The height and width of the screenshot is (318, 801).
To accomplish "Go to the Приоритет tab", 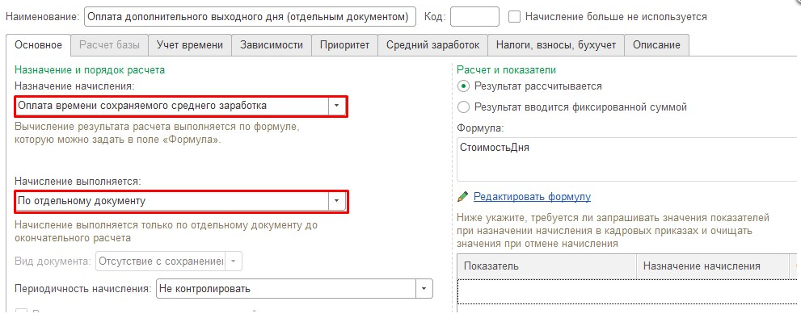I will 344,44.
